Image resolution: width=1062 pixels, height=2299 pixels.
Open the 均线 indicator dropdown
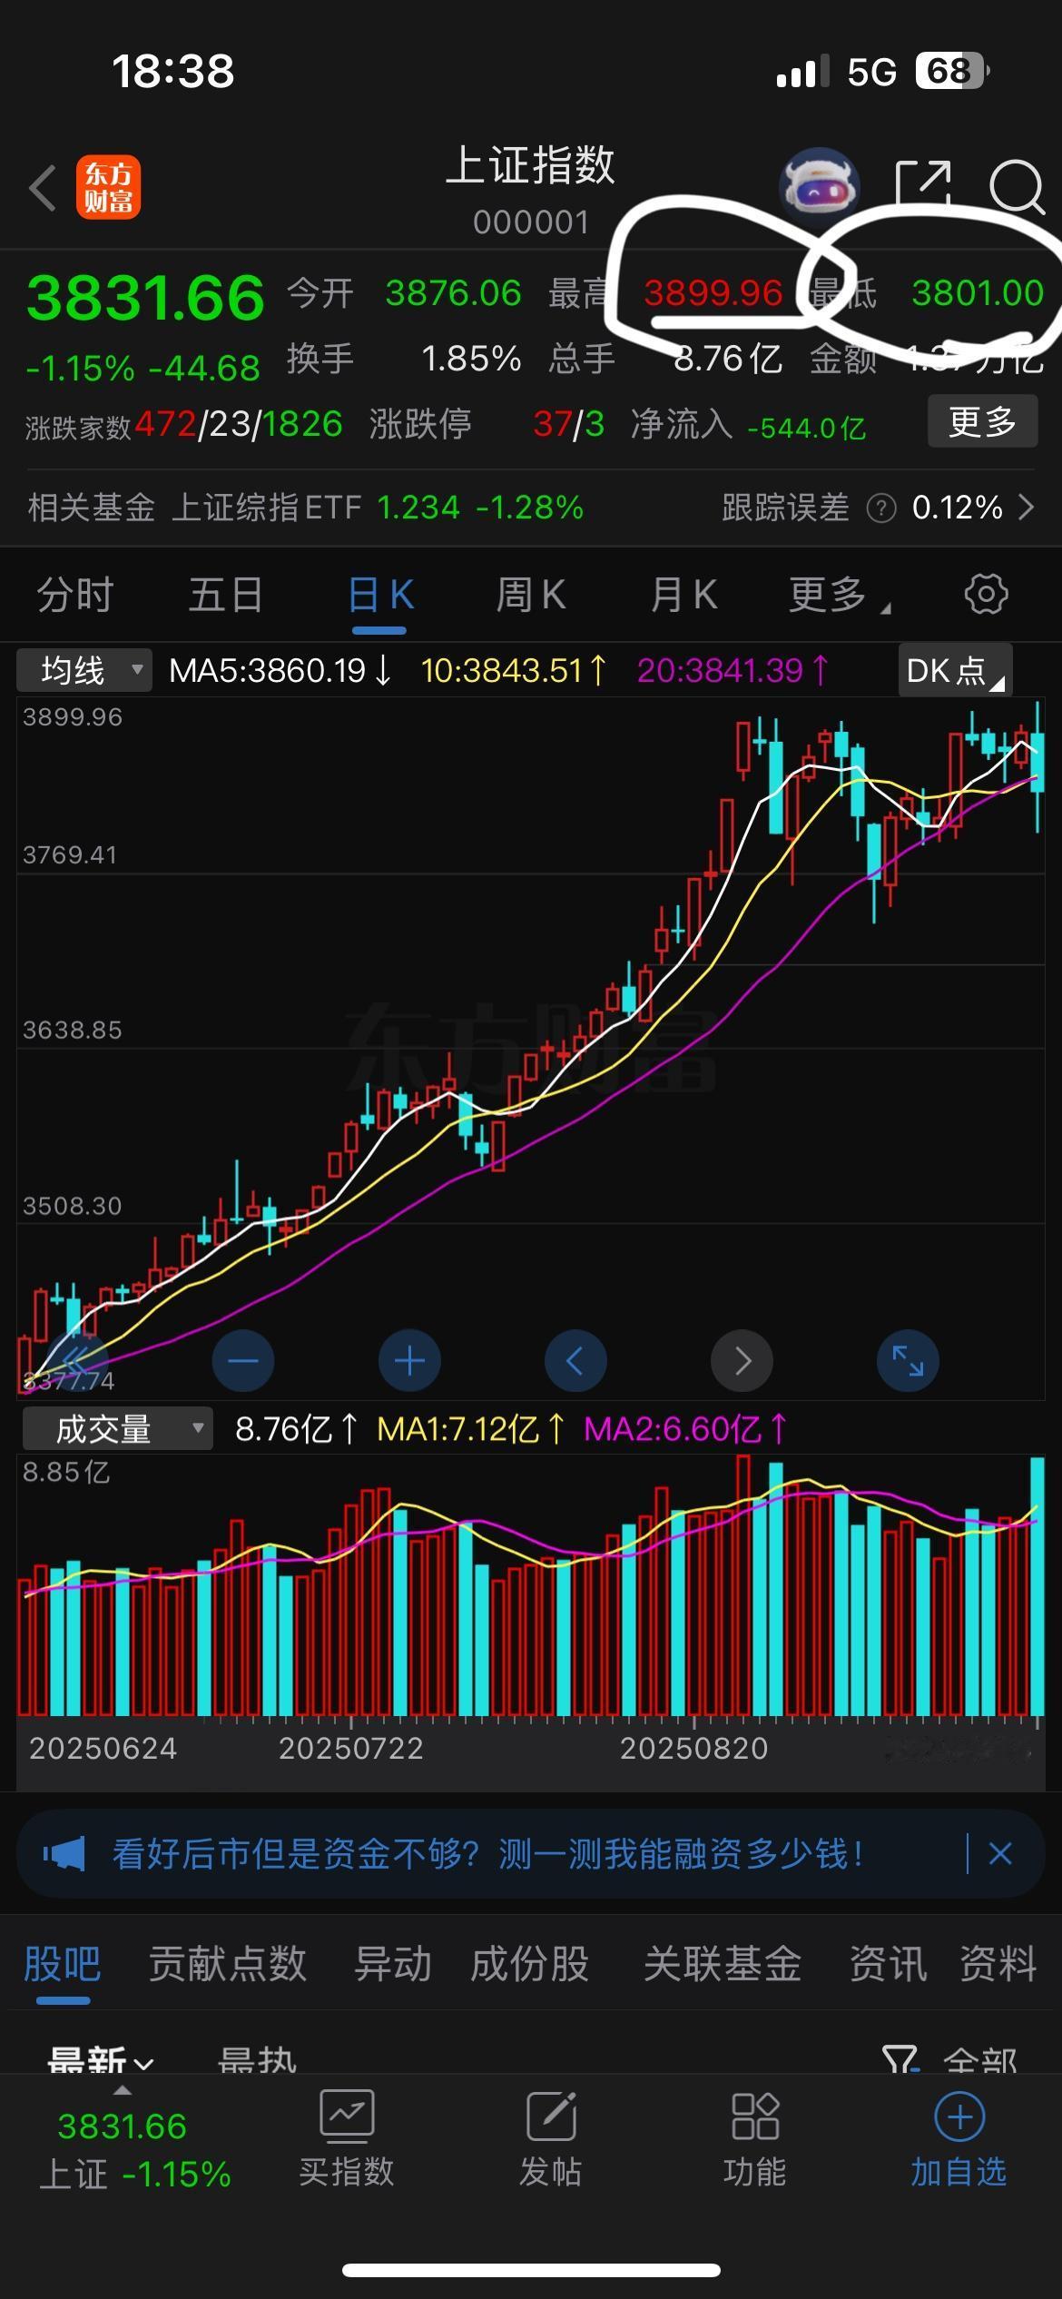pos(84,670)
